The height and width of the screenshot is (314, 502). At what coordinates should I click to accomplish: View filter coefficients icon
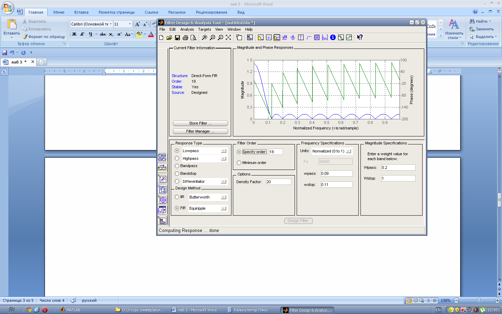coord(325,37)
